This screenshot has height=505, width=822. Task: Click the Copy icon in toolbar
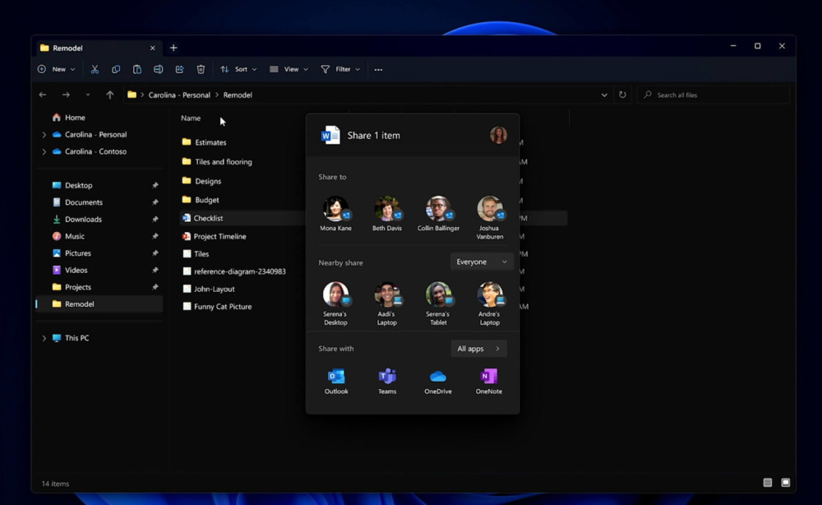(x=116, y=70)
